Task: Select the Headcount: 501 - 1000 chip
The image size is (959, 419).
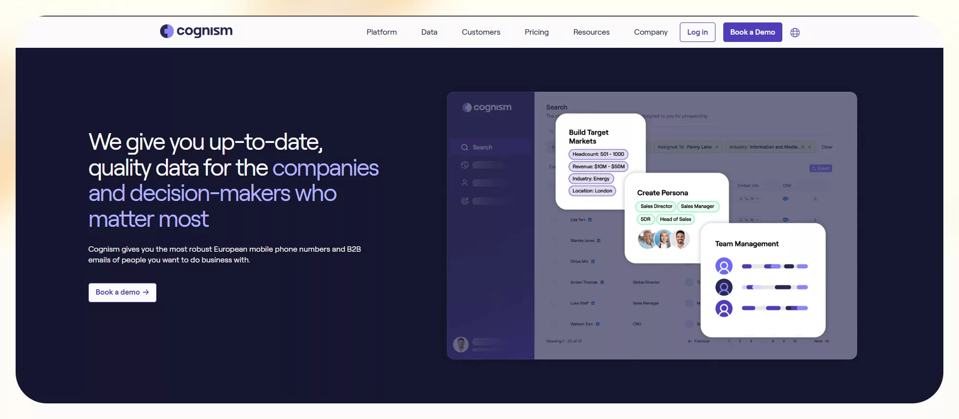Action: [x=598, y=154]
